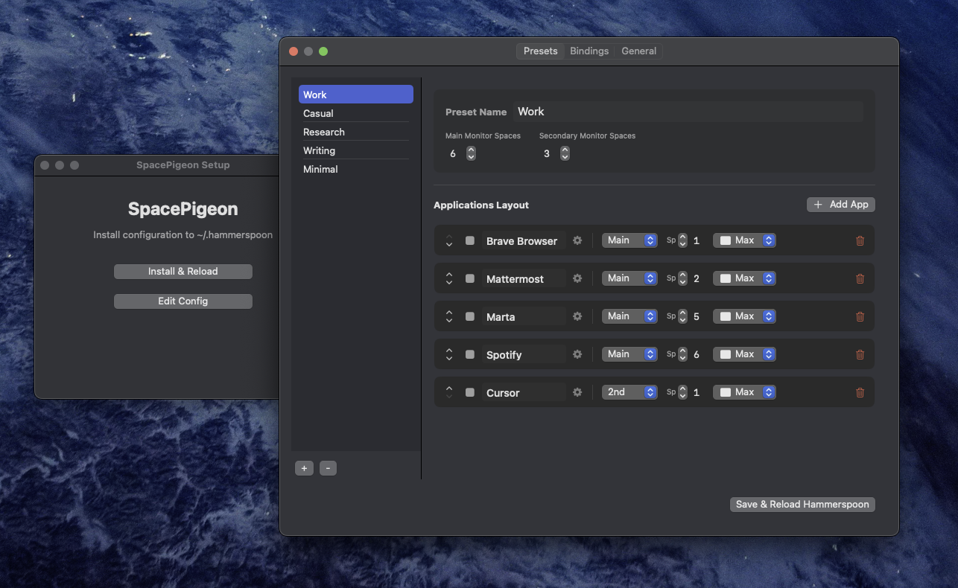Enable the checkbox next to Mattermost
The image size is (958, 588).
click(471, 278)
